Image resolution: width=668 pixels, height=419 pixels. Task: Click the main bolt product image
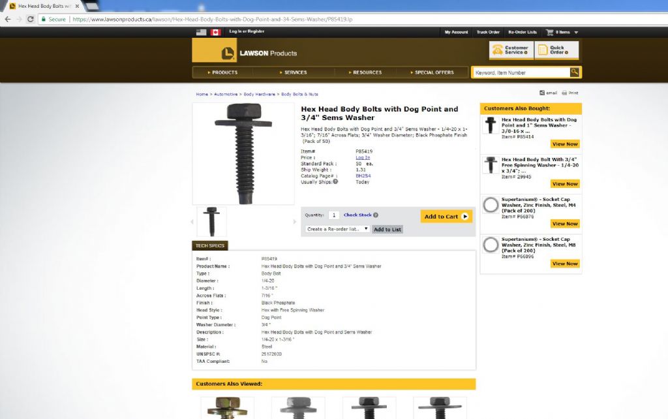(x=243, y=153)
